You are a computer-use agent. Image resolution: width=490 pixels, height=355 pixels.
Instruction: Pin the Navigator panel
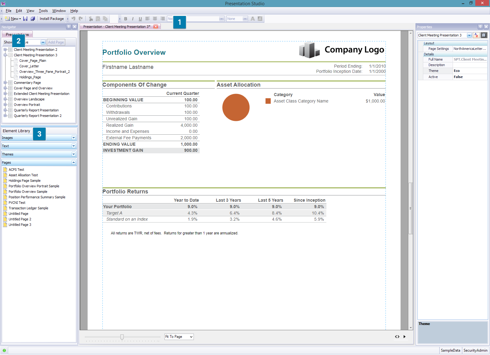tap(69, 27)
